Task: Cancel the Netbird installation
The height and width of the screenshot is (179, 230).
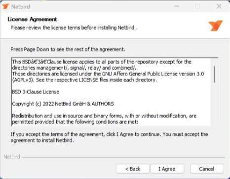Action: click(207, 169)
